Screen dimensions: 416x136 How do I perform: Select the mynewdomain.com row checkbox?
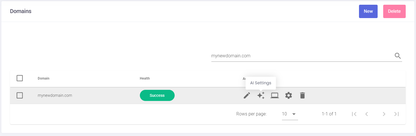(19, 95)
